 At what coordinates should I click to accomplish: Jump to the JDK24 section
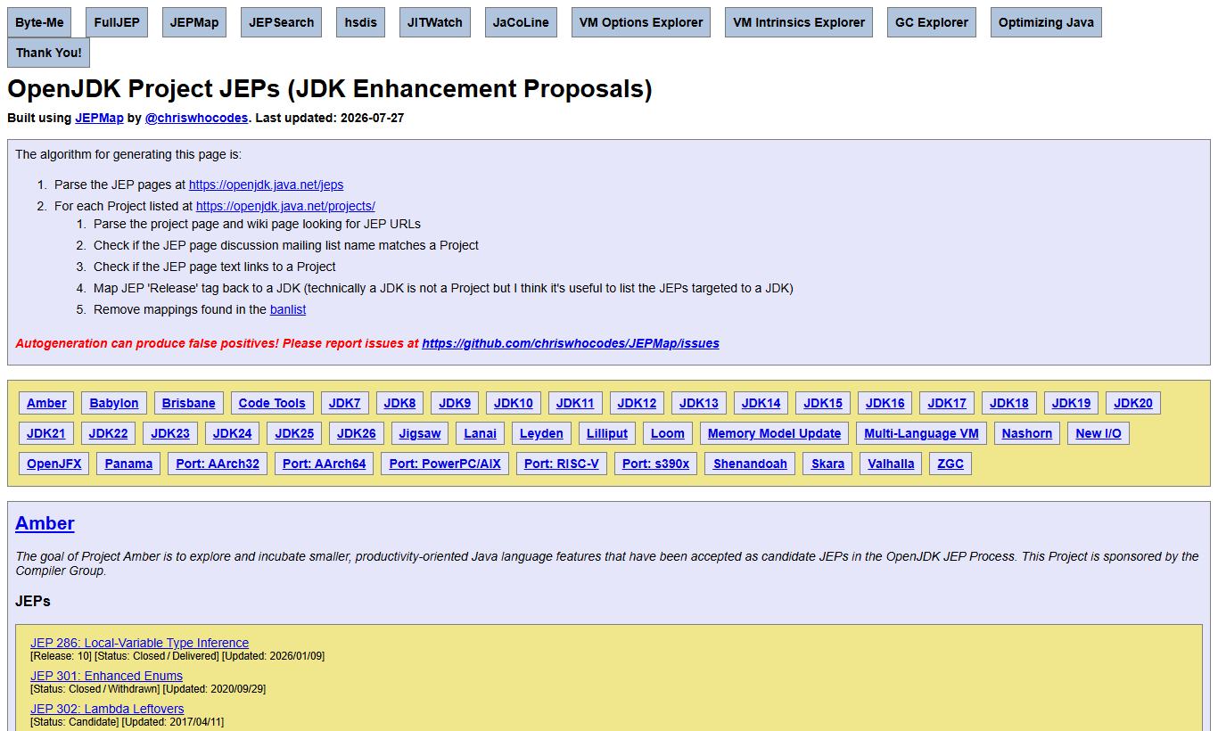pos(233,433)
